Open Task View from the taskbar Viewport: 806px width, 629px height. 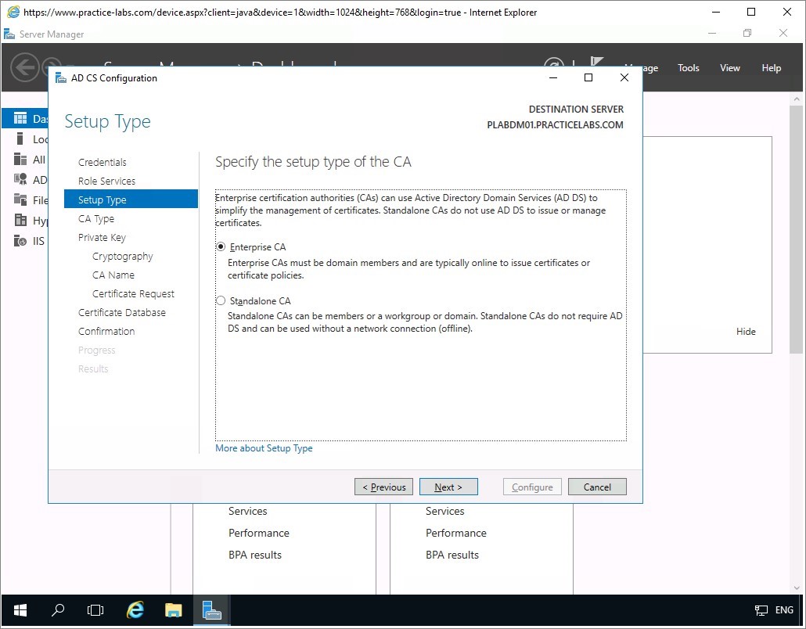point(95,610)
